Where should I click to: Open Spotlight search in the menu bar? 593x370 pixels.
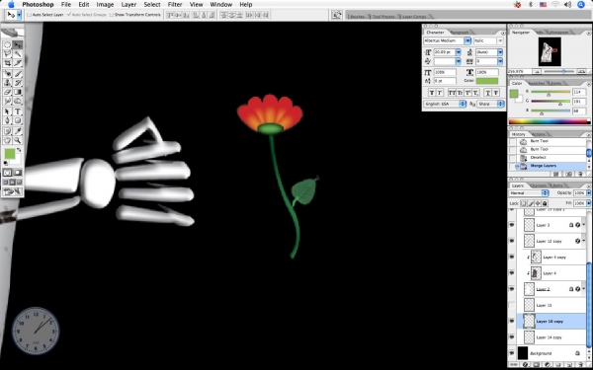[581, 5]
